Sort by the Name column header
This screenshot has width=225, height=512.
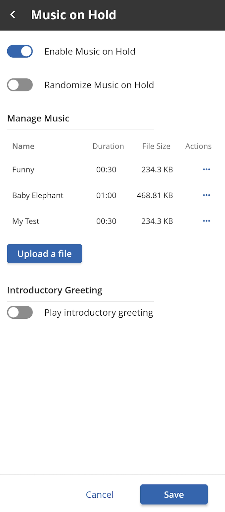[23, 146]
